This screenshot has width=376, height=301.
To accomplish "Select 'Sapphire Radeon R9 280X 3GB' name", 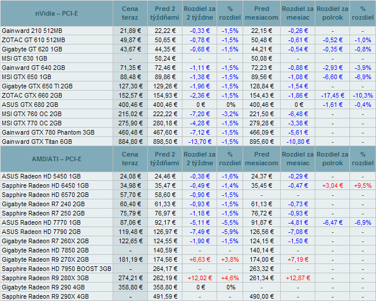I will click(45, 278).
